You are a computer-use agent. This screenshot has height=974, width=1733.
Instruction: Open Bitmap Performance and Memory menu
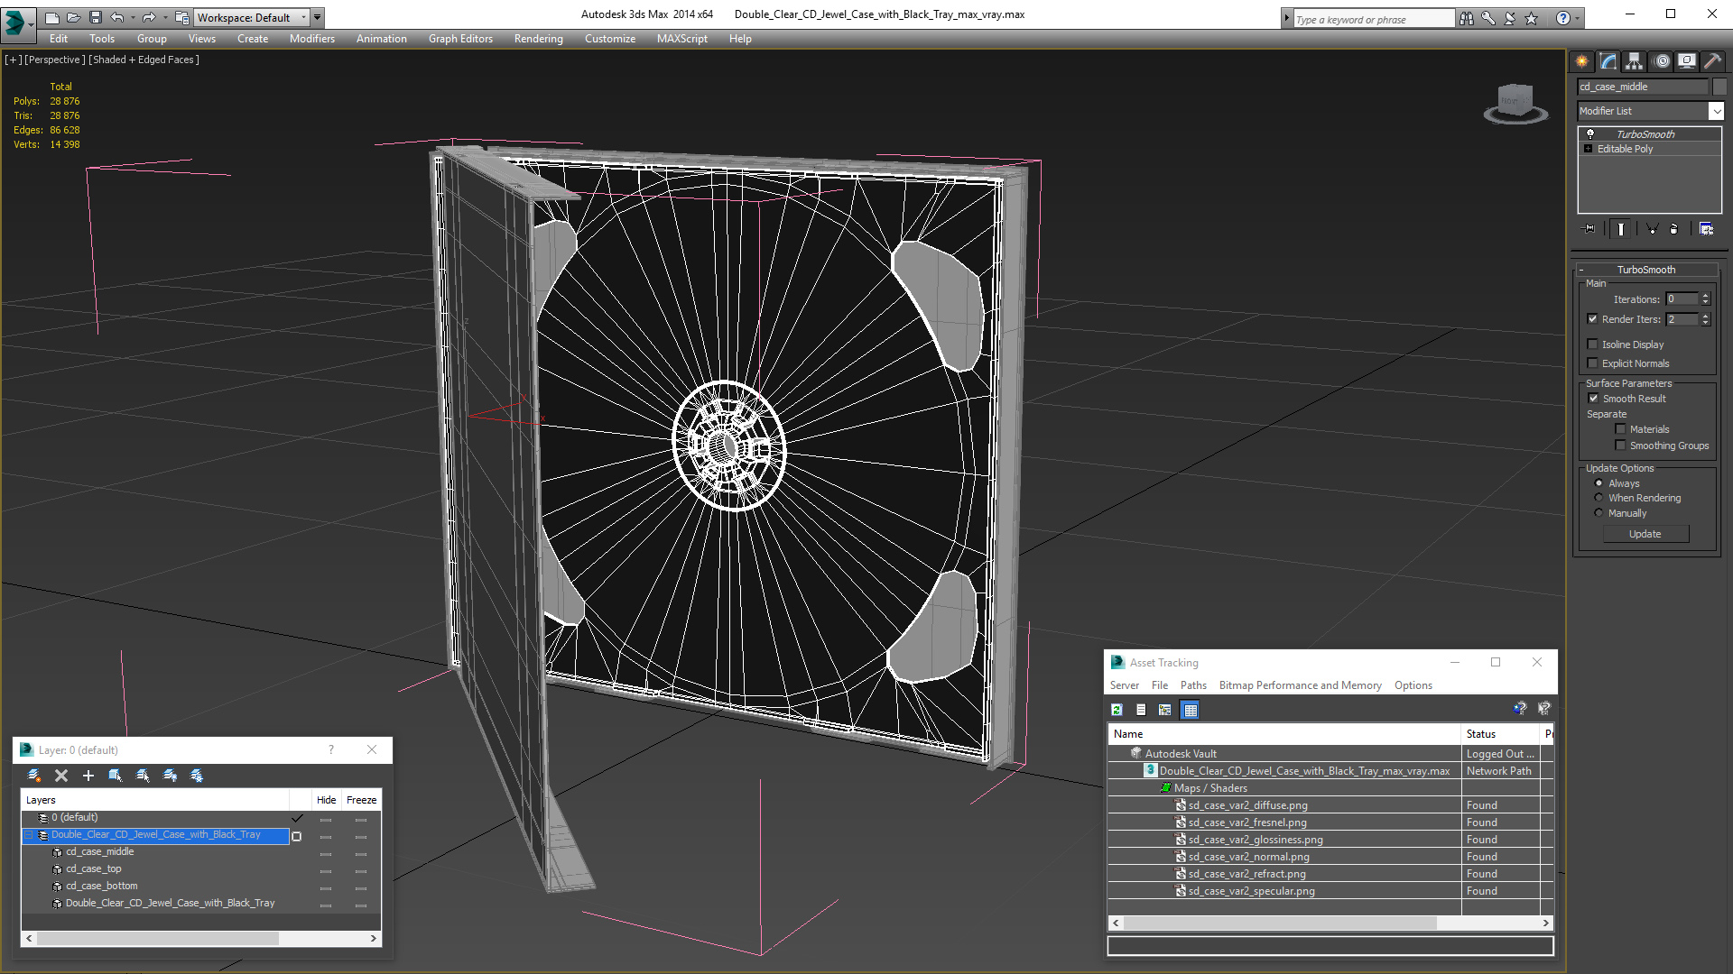coord(1300,685)
